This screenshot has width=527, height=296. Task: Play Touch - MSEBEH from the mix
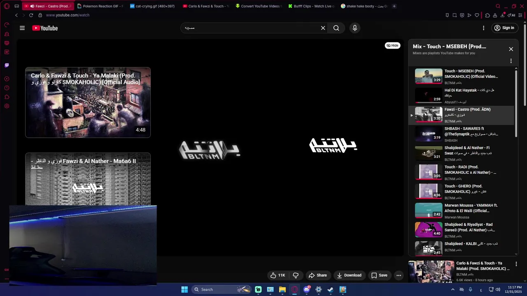(x=461, y=76)
